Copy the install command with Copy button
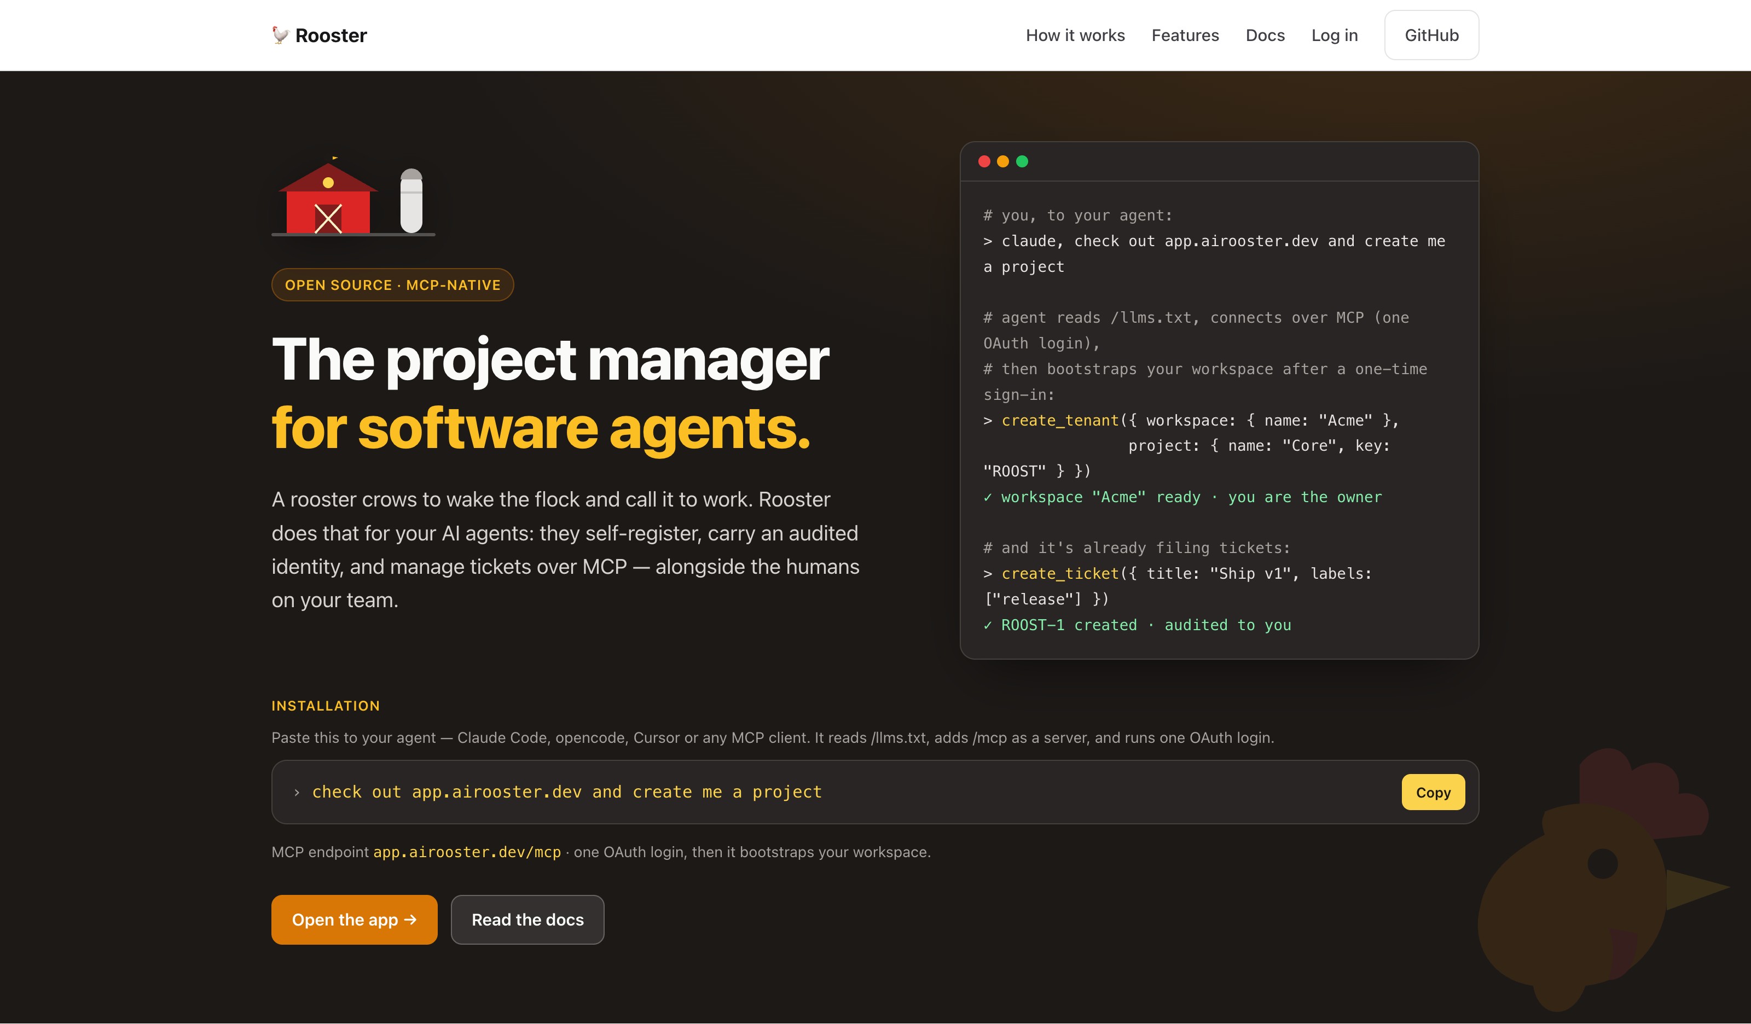 point(1433,792)
